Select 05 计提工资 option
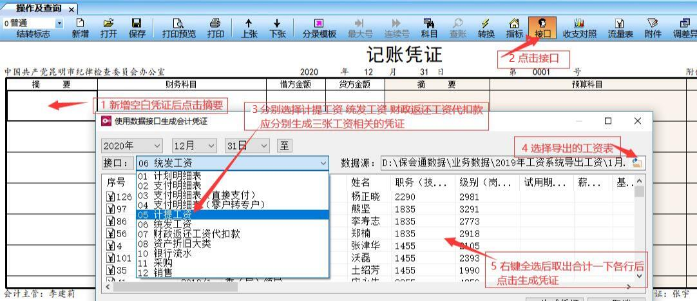The image size is (697, 301). 232,214
